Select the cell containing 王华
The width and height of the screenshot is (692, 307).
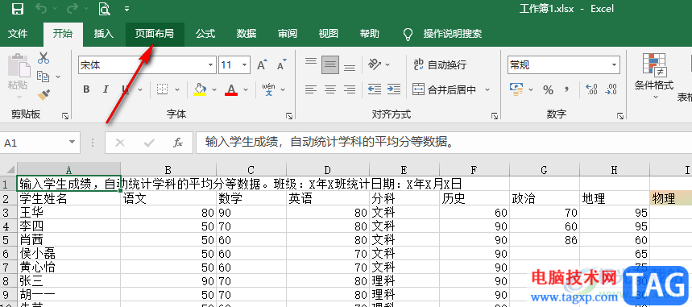coord(68,213)
